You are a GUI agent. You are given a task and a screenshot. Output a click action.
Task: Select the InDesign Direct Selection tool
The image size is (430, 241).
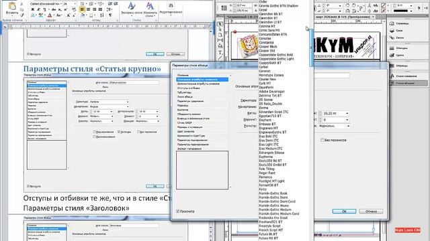[x=220, y=29]
